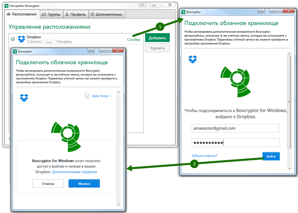Click double-arrow icon in login window title bar
Screen dimensions: 298x213
coord(261,11)
